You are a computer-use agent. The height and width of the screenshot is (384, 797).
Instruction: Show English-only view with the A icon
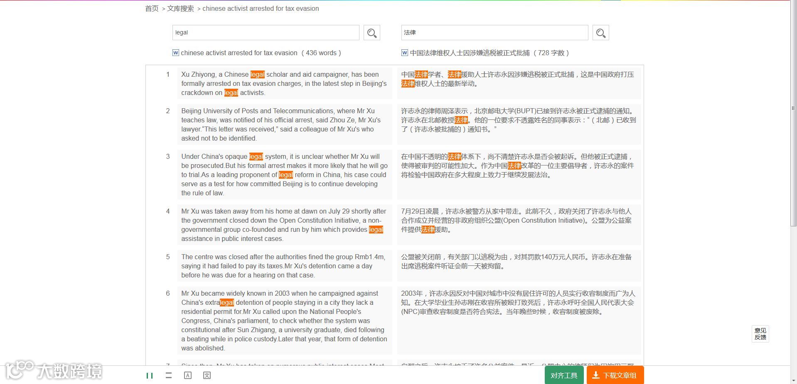coord(188,375)
